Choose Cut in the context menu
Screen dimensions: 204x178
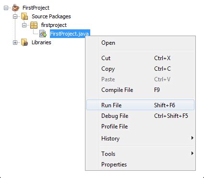[140, 58]
